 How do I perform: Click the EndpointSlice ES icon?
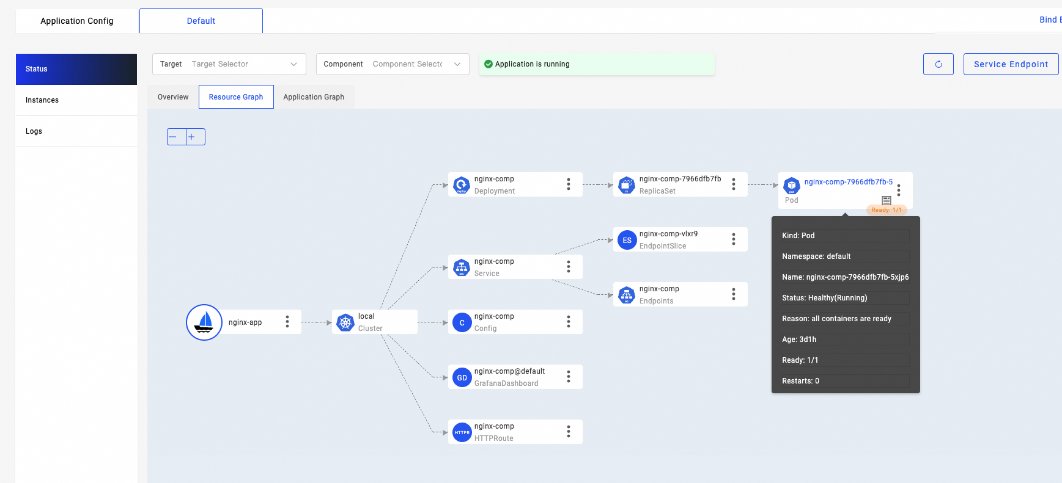point(627,240)
